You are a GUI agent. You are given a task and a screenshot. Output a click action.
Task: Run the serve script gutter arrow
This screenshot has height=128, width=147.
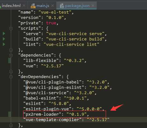[x=4, y=34]
